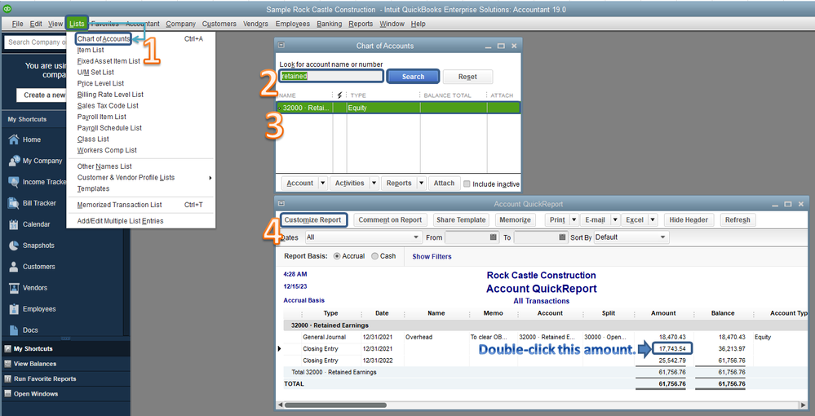Click the 17,743.54 closing entry amount
Screen dimensions: 815x416
click(x=672, y=348)
